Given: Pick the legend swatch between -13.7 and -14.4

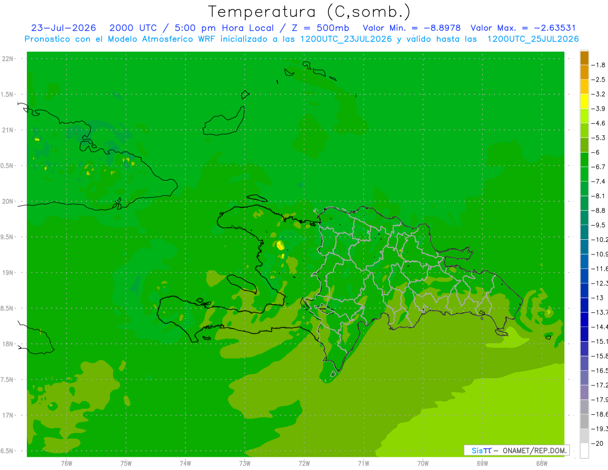Looking at the screenshot, I should click(x=584, y=320).
